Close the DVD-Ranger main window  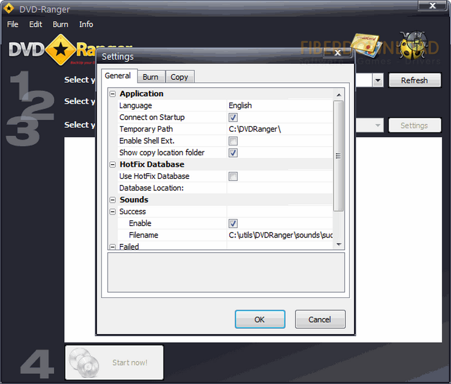click(x=433, y=5)
